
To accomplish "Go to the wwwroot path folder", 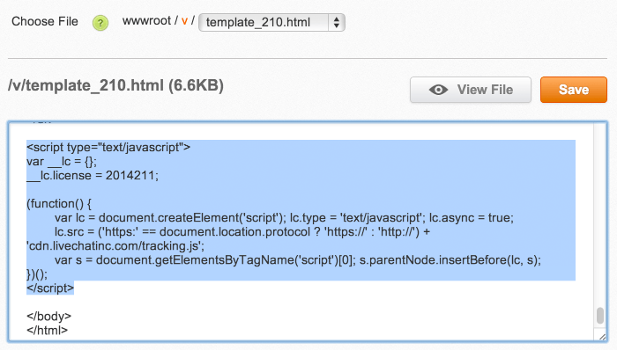I will pos(147,21).
